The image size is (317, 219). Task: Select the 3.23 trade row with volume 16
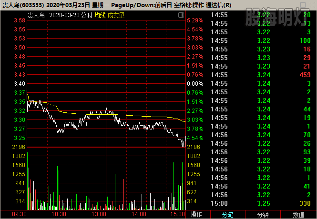click(x=261, y=49)
